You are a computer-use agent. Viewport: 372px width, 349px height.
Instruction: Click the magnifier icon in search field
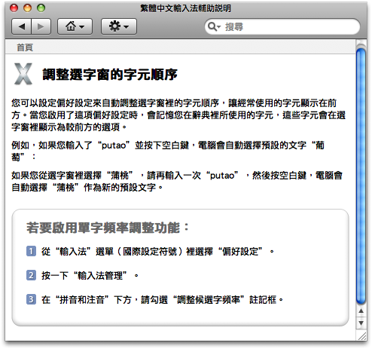point(214,26)
